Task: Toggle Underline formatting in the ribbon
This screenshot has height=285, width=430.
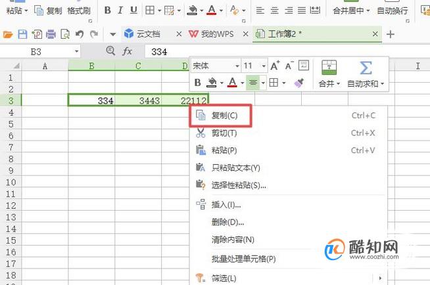Action: coord(133,11)
